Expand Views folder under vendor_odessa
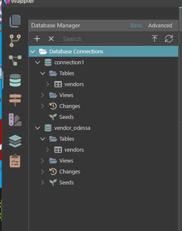The image size is (182, 231). (x=43, y=160)
